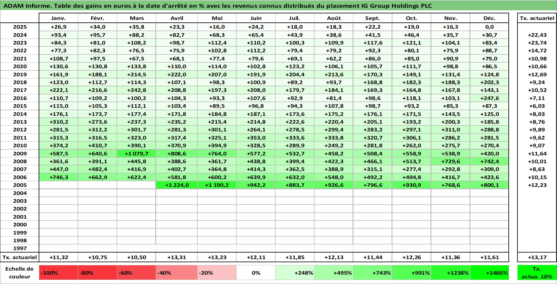
Task: Click the Echelle de couleur label
Action: (x=20, y=273)
